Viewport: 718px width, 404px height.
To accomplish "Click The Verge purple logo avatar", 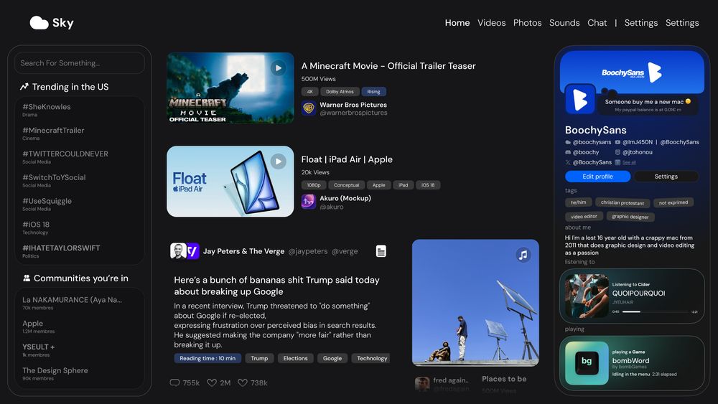I will 192,250.
